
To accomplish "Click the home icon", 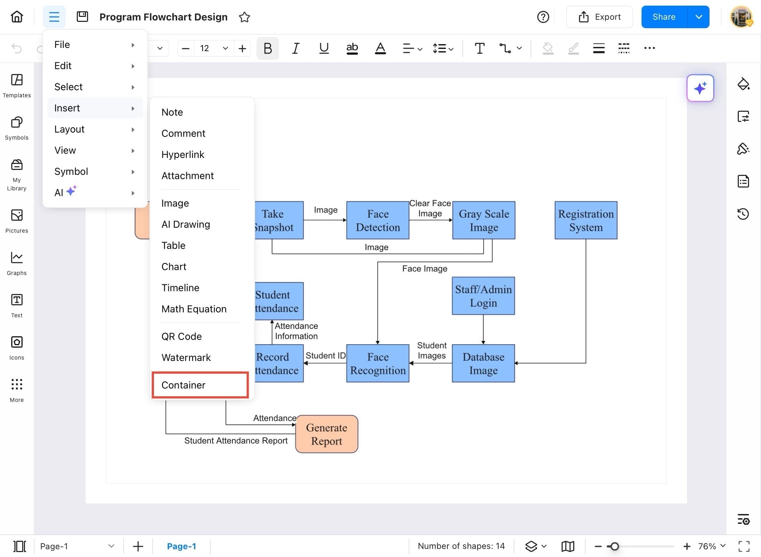I will point(17,17).
